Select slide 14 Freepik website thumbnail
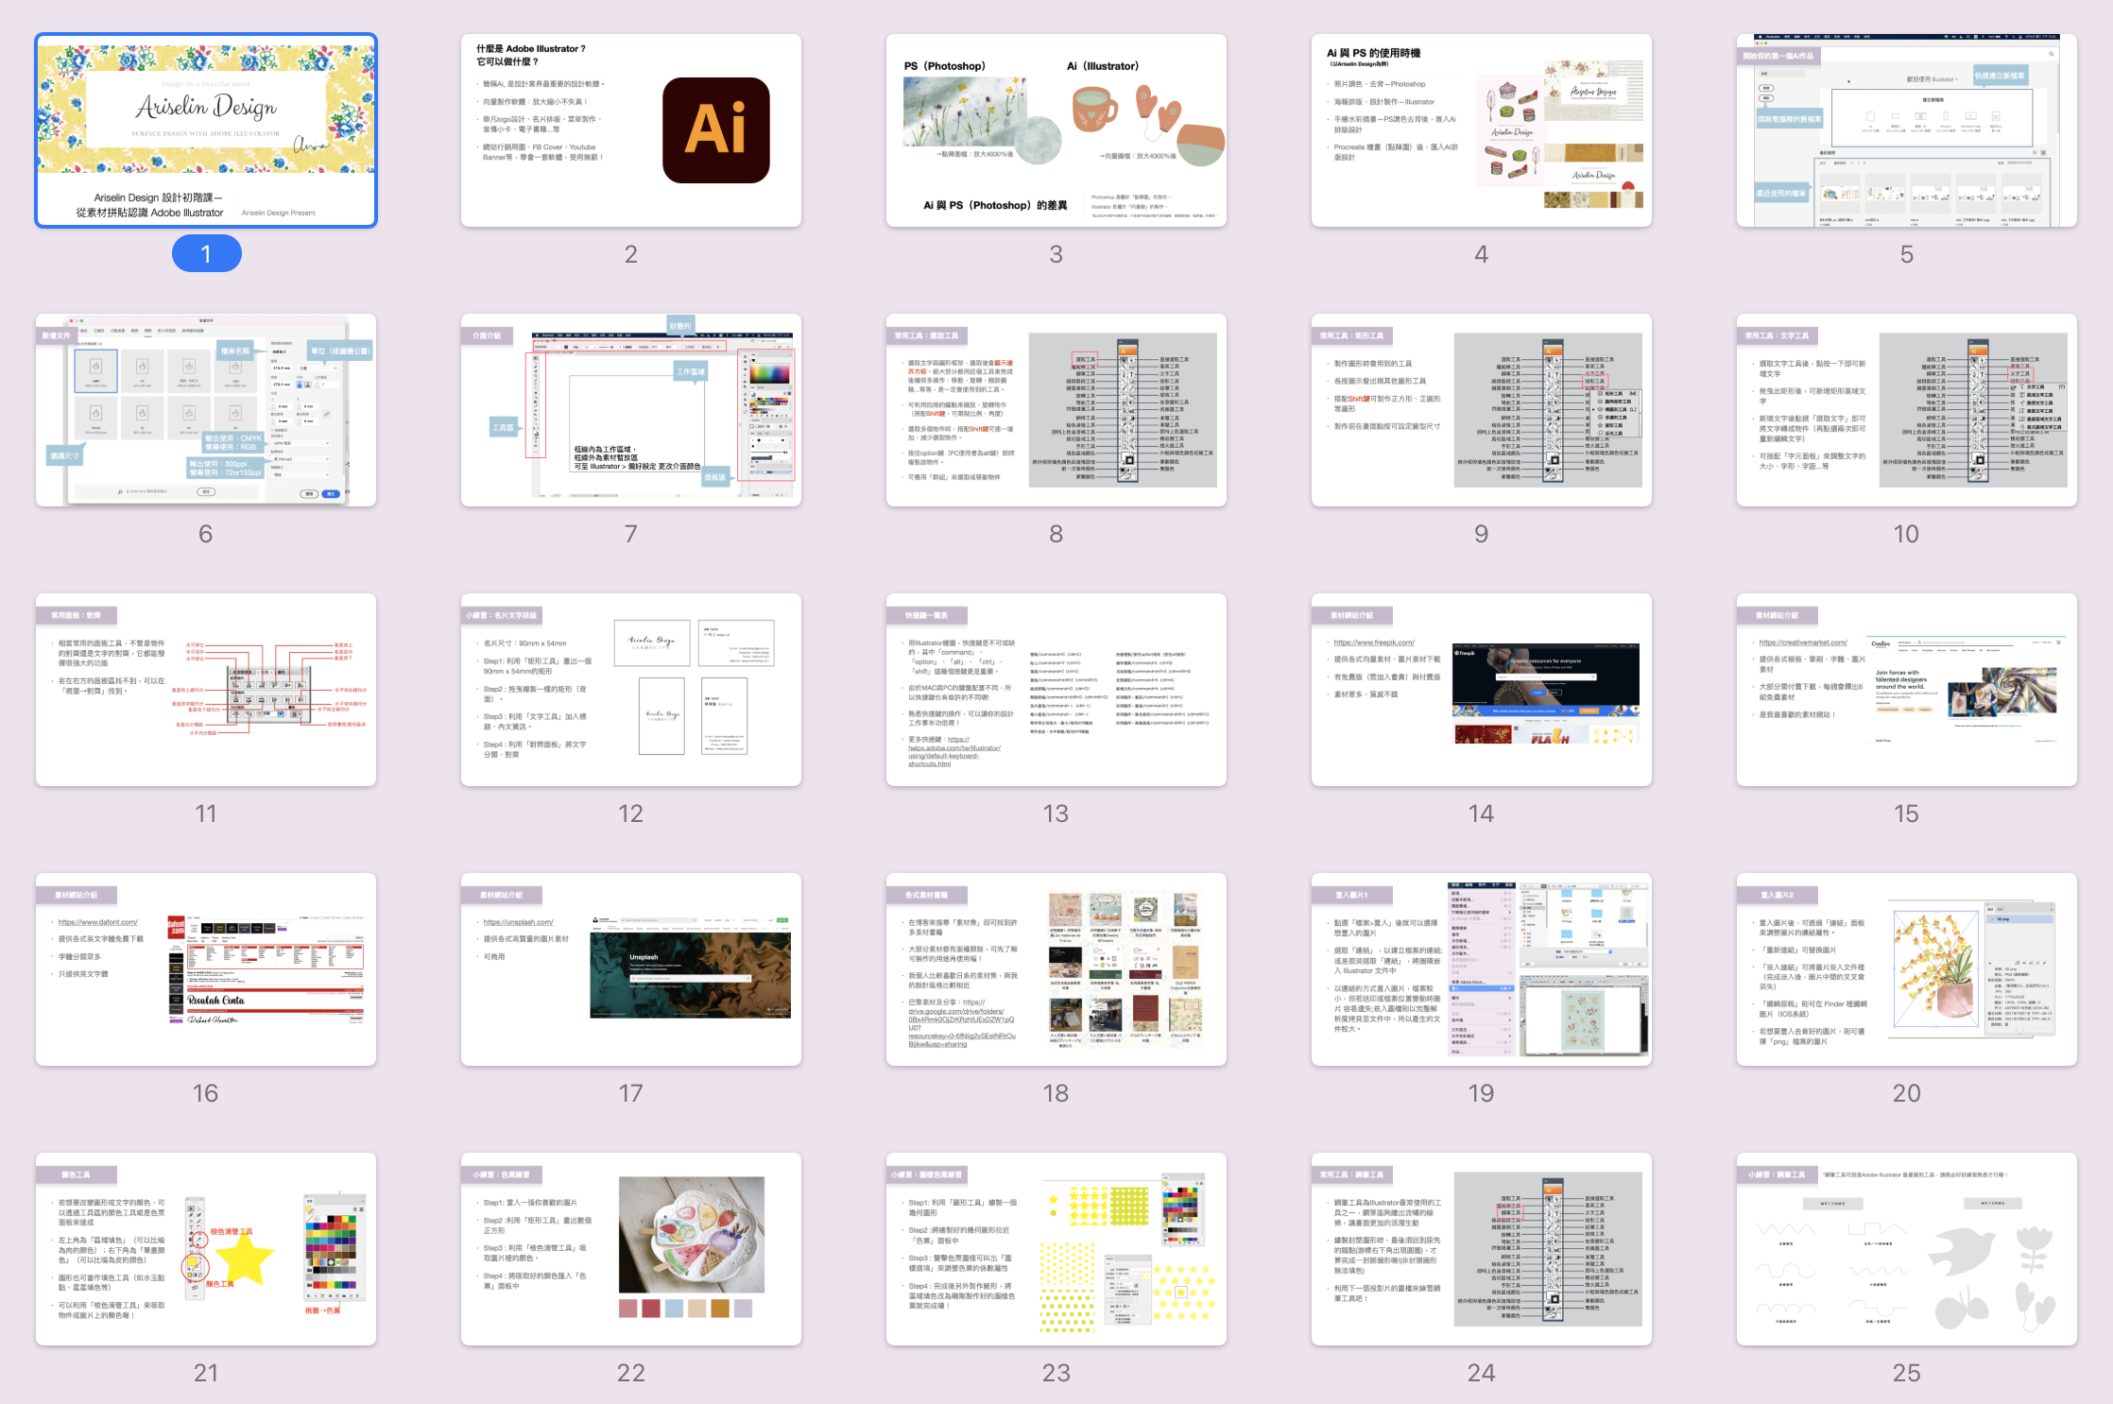The width and height of the screenshot is (2113, 1404). [x=1481, y=690]
